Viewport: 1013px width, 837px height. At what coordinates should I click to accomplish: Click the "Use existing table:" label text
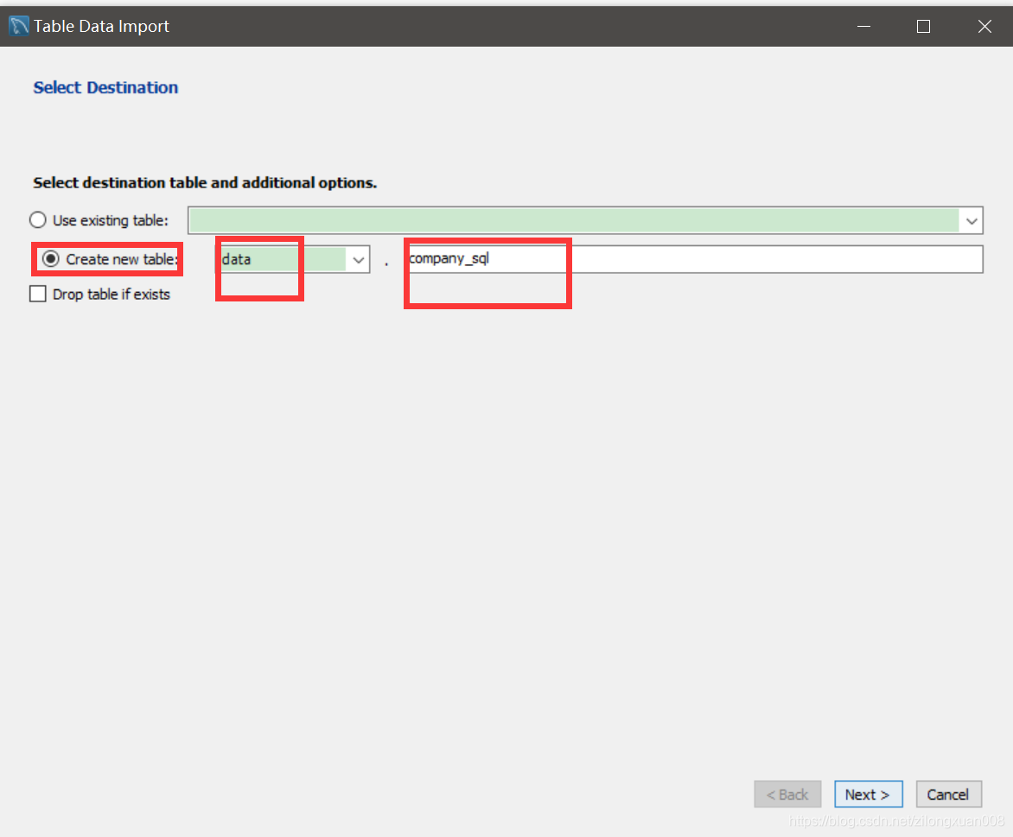pos(108,220)
